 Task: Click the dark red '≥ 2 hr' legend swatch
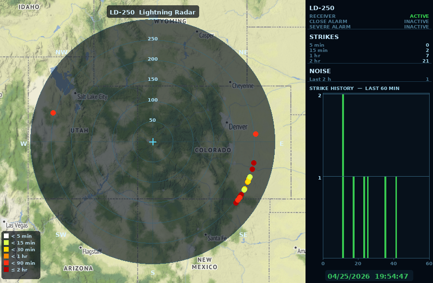point(6,270)
